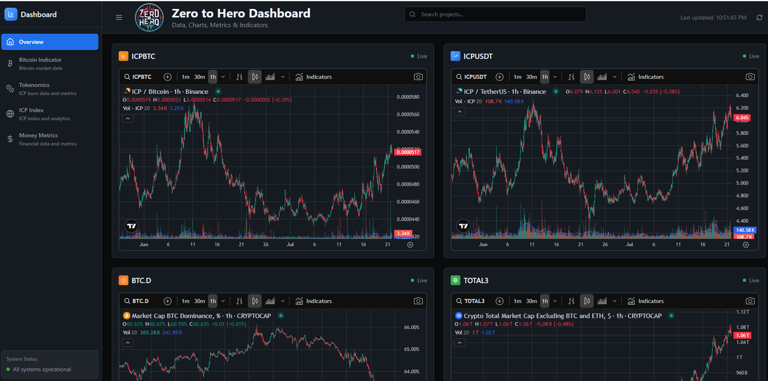Image resolution: width=768 pixels, height=381 pixels.
Task: Set ICPBTC chart to 1m interval
Action: click(x=185, y=77)
